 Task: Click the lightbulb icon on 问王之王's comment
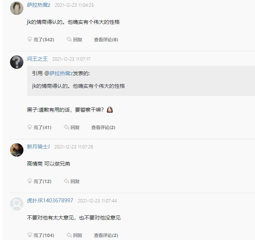coord(30,127)
